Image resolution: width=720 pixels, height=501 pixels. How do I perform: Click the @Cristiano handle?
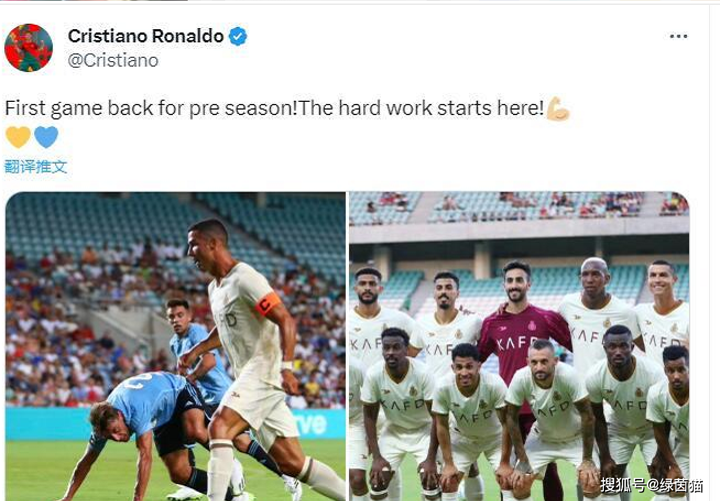[x=113, y=60]
